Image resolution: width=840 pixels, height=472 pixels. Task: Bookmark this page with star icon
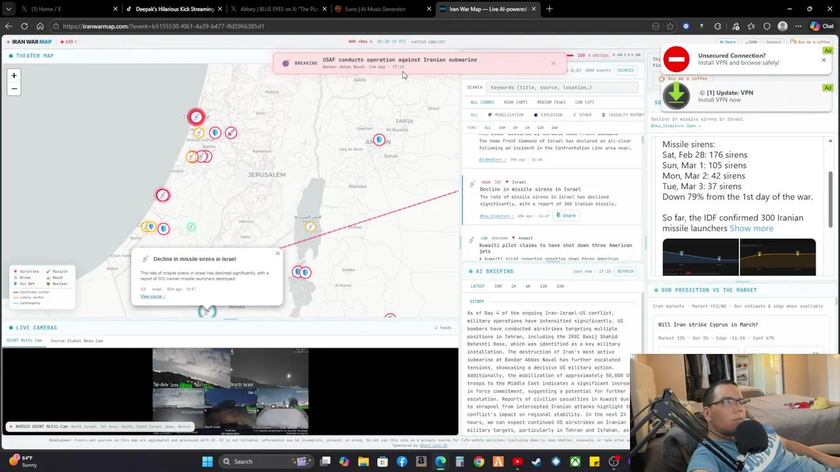pos(670,26)
